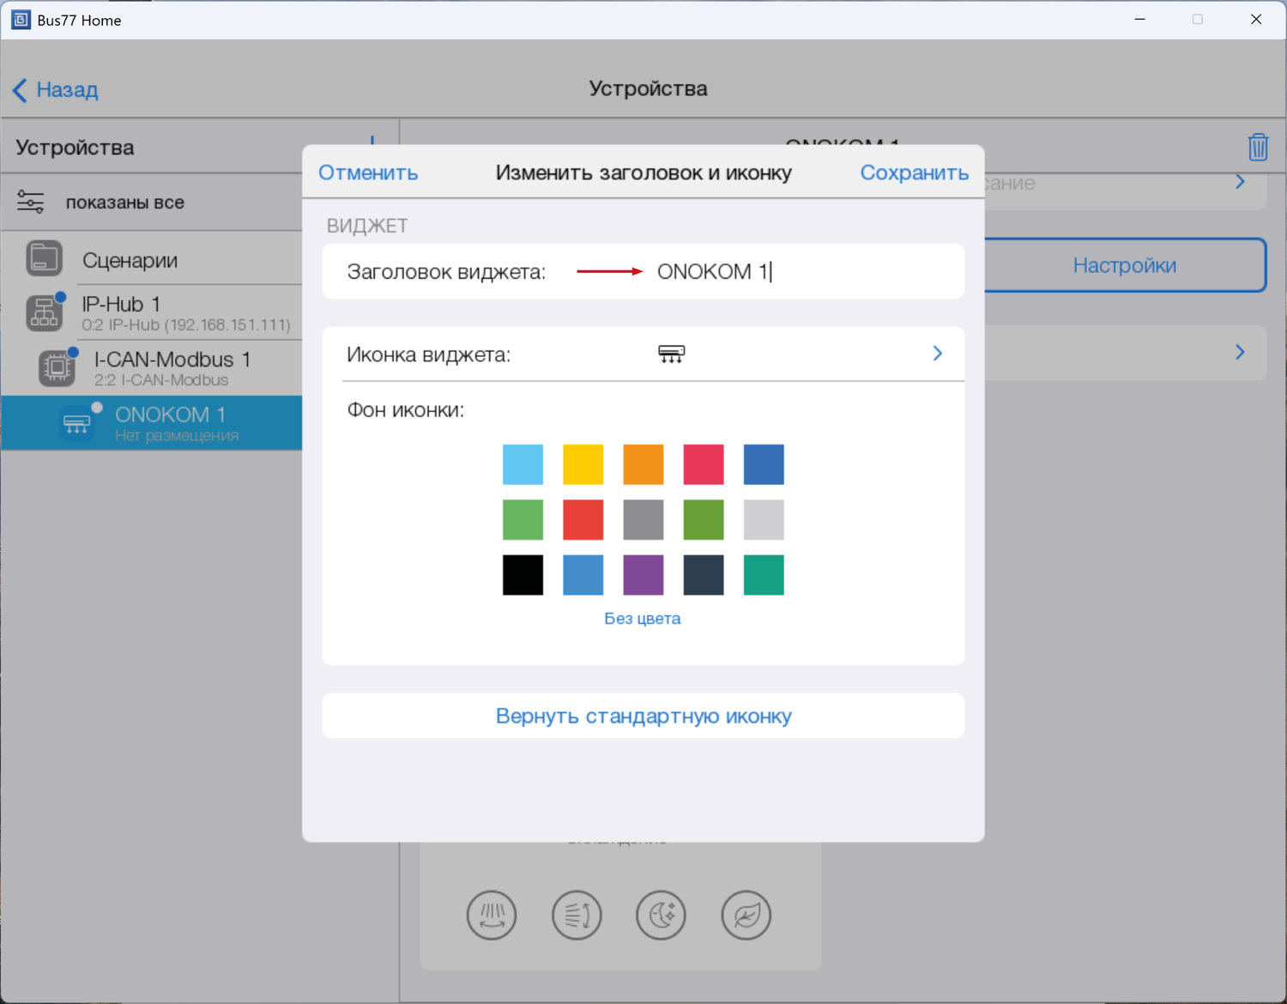
Task: Click the IP-Hub 1 network icon
Action: tap(44, 313)
